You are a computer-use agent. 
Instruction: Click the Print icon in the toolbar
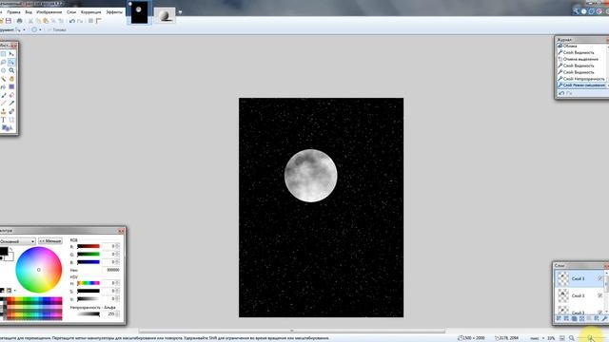click(19, 21)
